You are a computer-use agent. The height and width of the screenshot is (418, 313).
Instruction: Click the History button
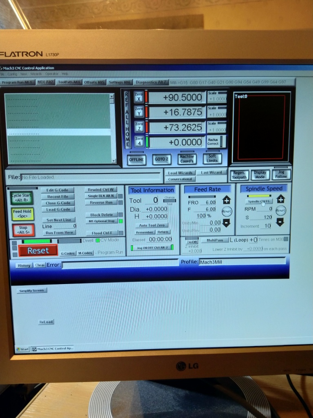pos(24,265)
